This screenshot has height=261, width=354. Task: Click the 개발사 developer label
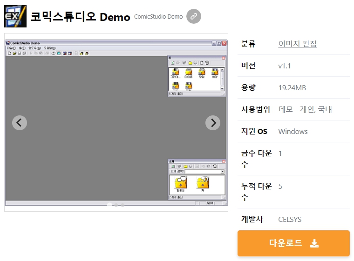click(252, 219)
